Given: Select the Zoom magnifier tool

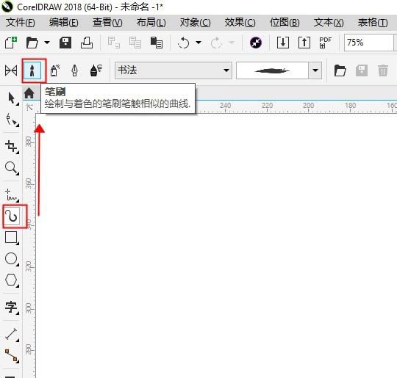Looking at the screenshot, I should tap(12, 168).
